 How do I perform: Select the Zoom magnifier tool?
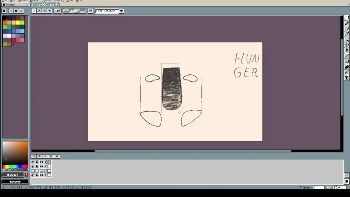[x=347, y=40]
